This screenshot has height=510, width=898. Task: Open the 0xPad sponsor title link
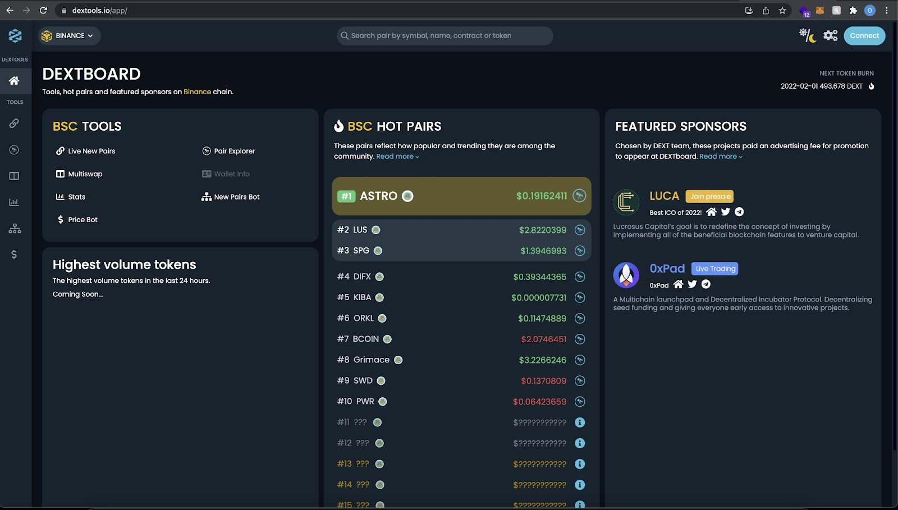(667, 268)
